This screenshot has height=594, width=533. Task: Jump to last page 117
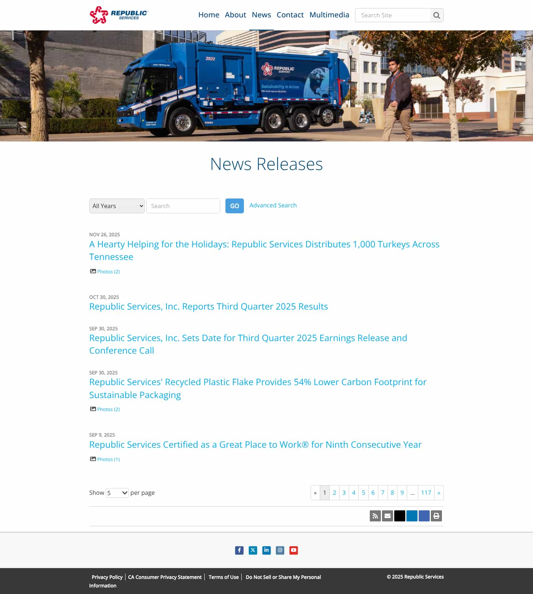(x=426, y=493)
